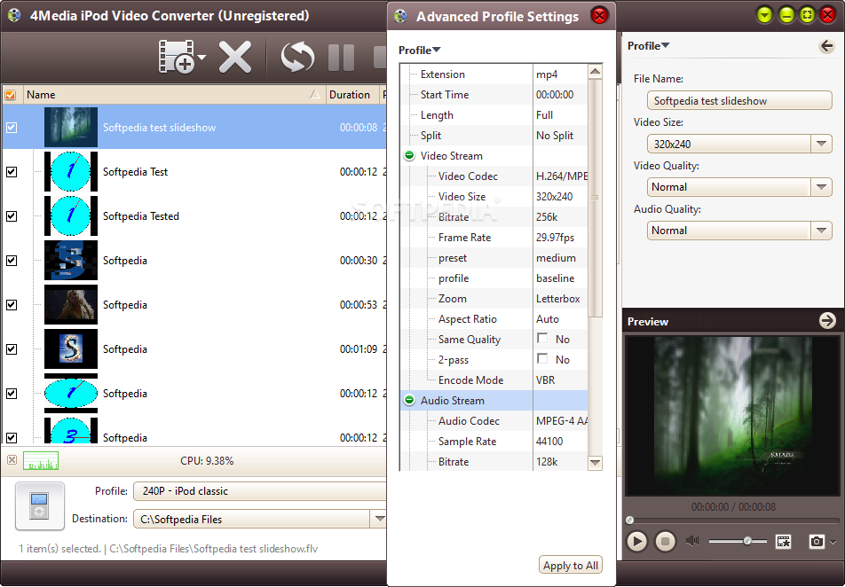Collapse the Audio Stream section
Screen dimensions: 845x587
point(409,400)
